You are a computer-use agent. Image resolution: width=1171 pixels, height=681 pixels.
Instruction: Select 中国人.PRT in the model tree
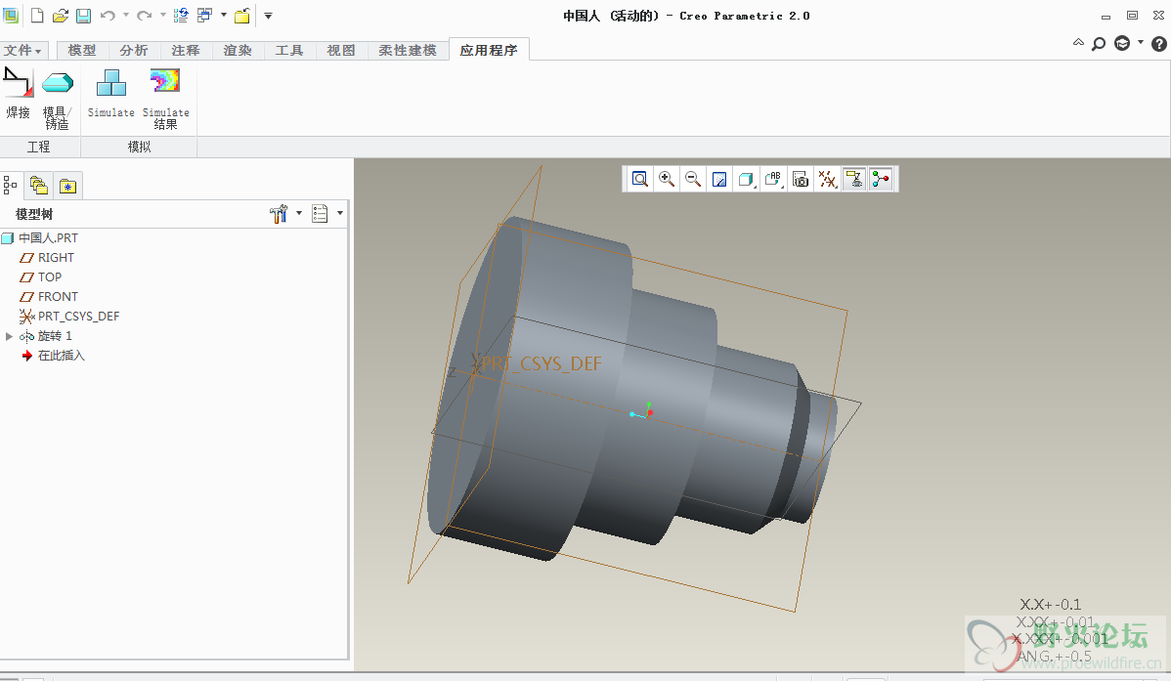coord(48,238)
